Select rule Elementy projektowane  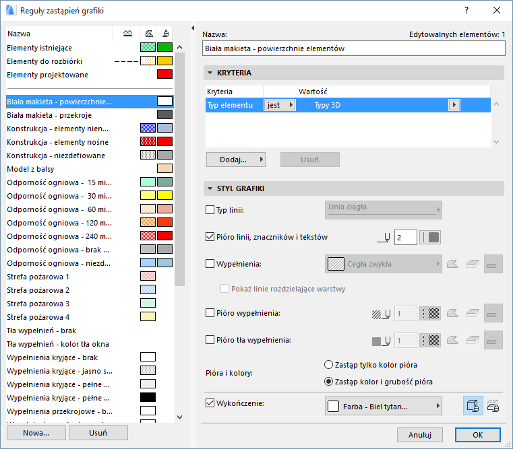(90, 75)
